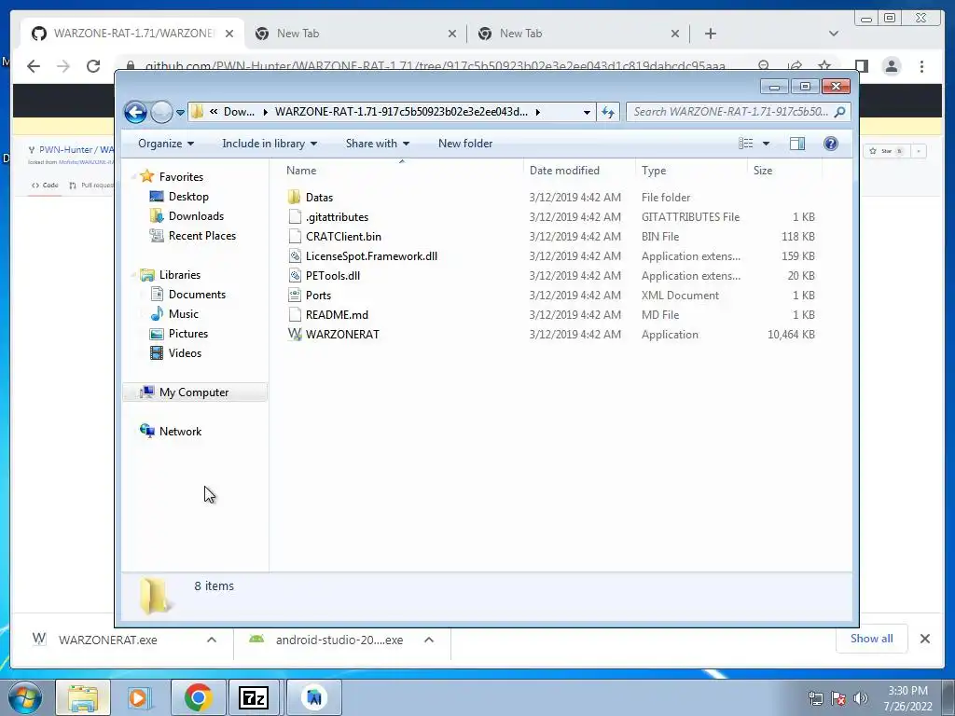Open Chrome's three-dot menu

pos(921,66)
